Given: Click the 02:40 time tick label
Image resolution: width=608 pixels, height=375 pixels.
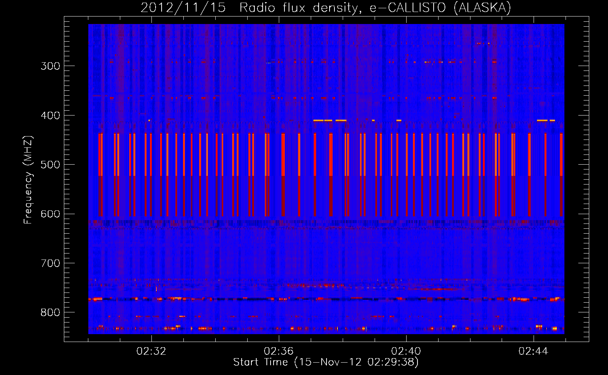Looking at the screenshot, I should coord(406,351).
